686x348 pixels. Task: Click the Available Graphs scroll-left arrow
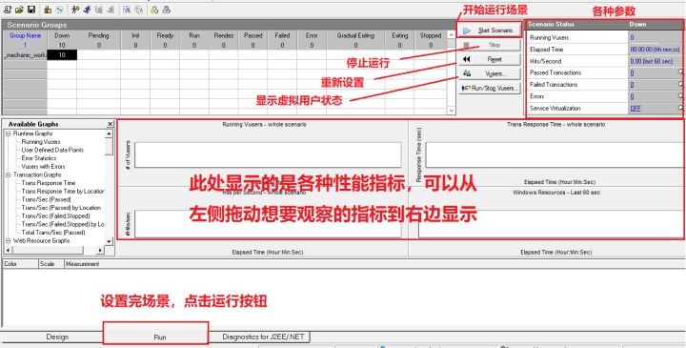click(x=7, y=250)
